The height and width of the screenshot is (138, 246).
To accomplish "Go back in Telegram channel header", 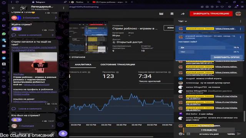I will [13, 8].
